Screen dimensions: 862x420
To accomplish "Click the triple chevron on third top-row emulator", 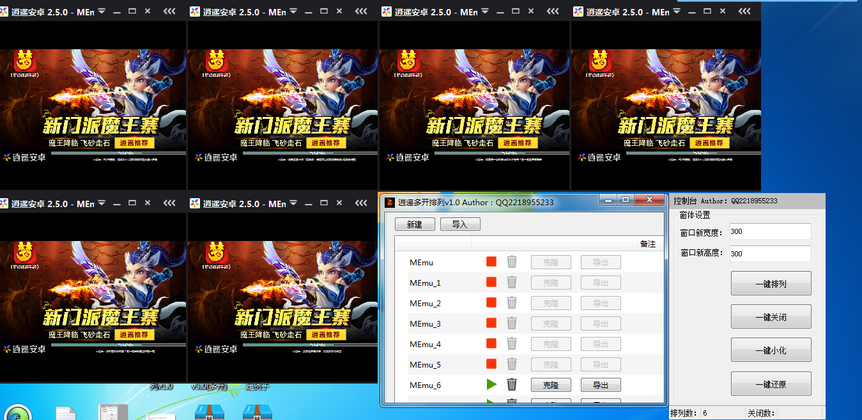I will (553, 12).
